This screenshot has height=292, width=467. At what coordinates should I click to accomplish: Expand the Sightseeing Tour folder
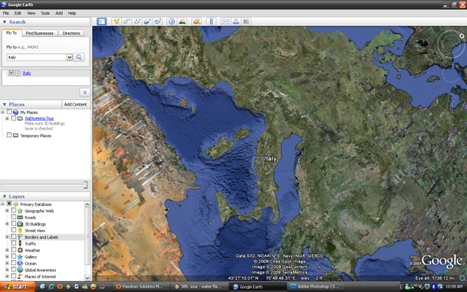click(7, 118)
